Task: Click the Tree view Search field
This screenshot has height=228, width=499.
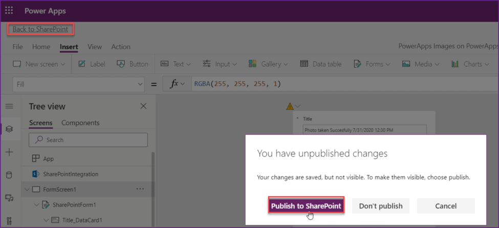Action: click(88, 140)
